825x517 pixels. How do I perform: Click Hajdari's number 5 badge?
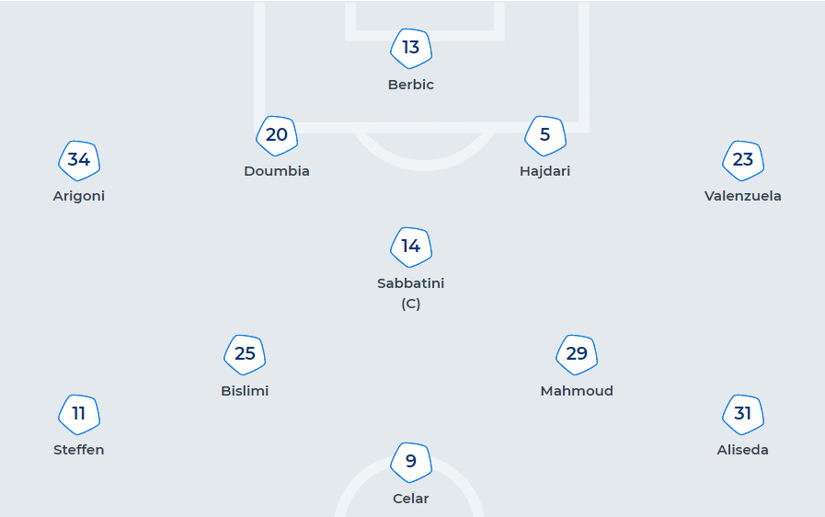(x=544, y=135)
